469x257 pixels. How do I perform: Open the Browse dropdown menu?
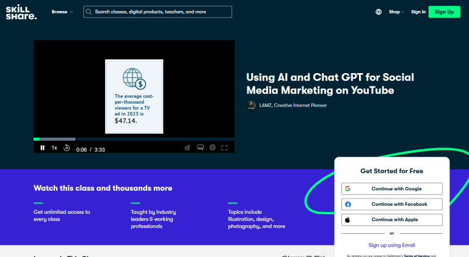(x=62, y=12)
